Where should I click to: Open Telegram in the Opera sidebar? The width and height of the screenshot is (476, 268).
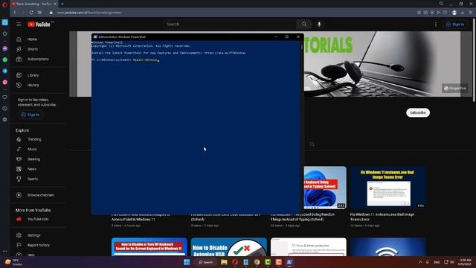tap(5, 71)
